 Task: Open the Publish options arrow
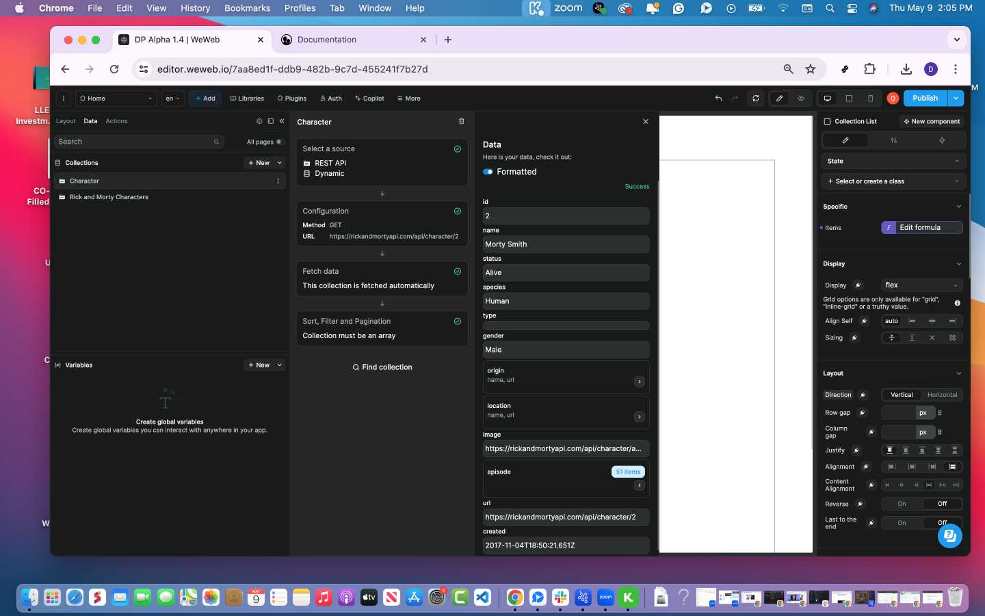coord(956,99)
